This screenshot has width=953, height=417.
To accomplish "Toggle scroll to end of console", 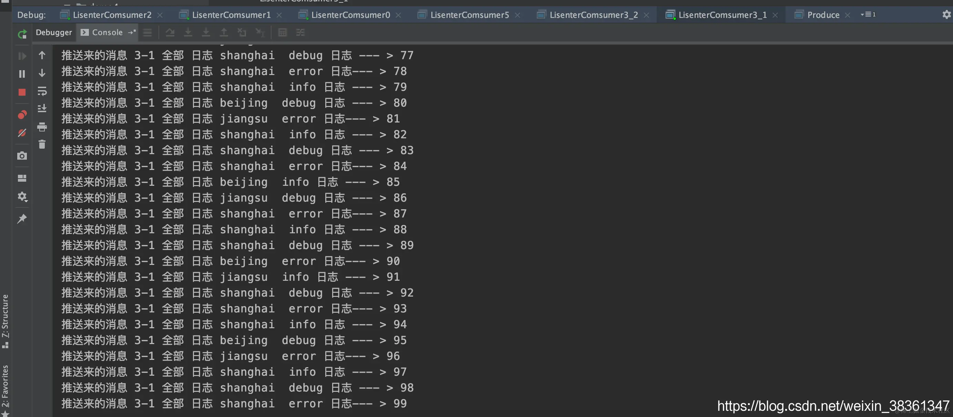I will coord(42,109).
